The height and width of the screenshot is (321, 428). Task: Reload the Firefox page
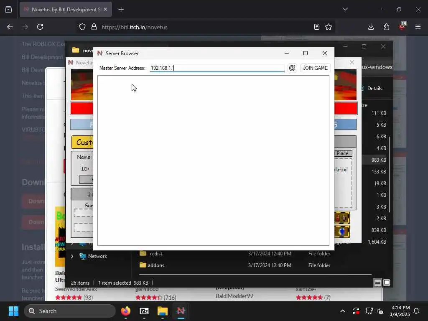point(40,27)
